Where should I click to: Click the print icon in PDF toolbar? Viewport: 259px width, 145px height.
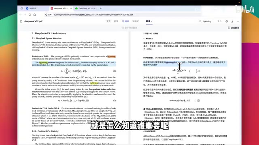(227, 21)
